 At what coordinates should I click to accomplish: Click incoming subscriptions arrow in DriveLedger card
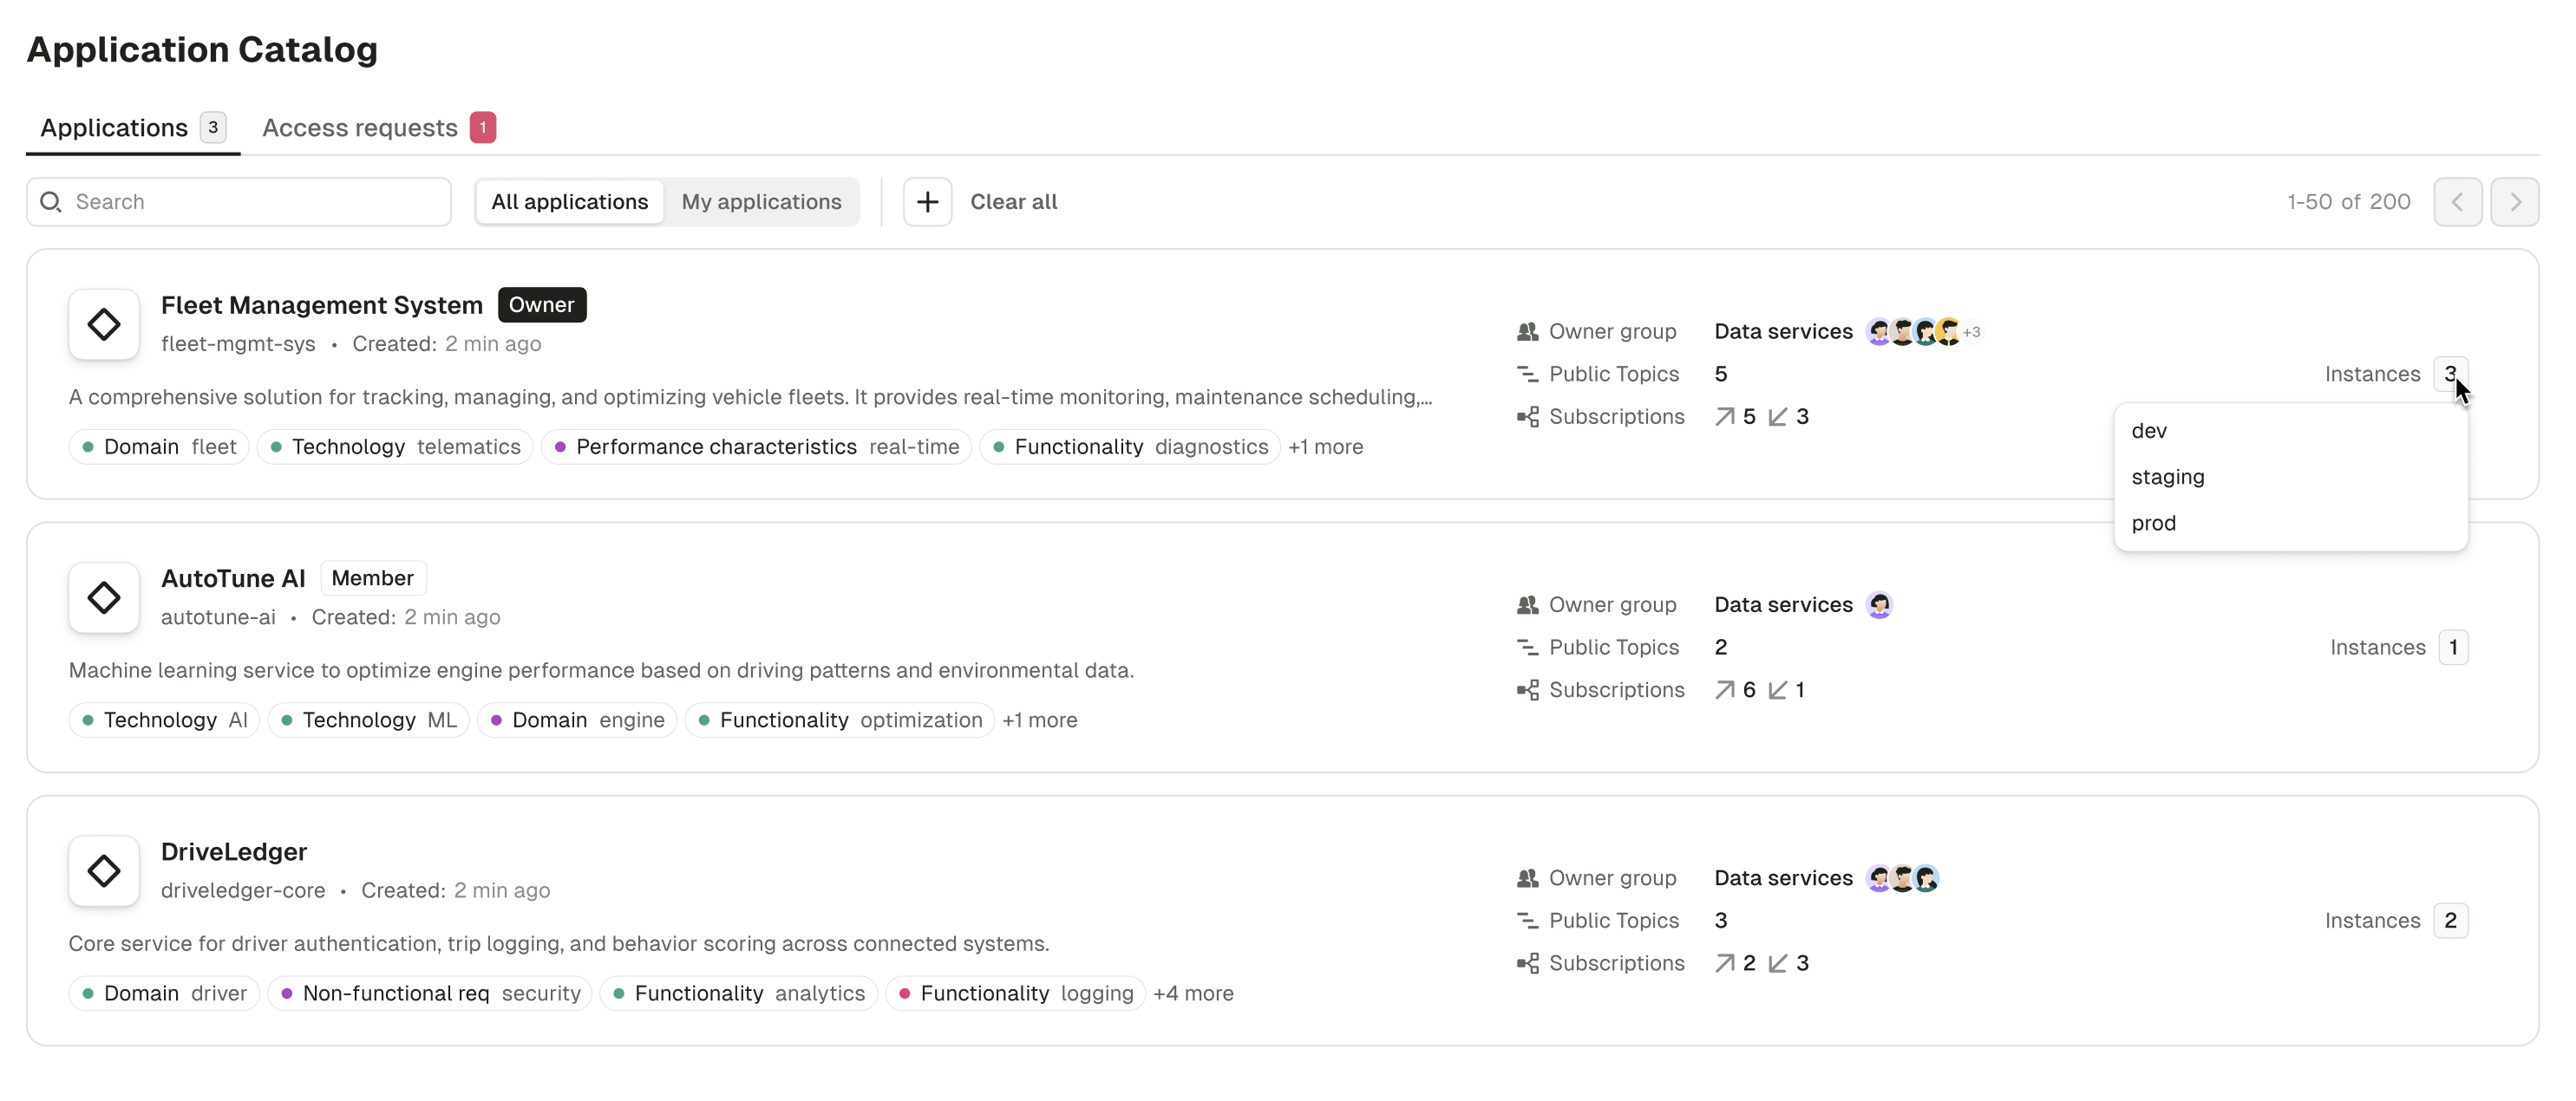pyautogui.click(x=1777, y=963)
